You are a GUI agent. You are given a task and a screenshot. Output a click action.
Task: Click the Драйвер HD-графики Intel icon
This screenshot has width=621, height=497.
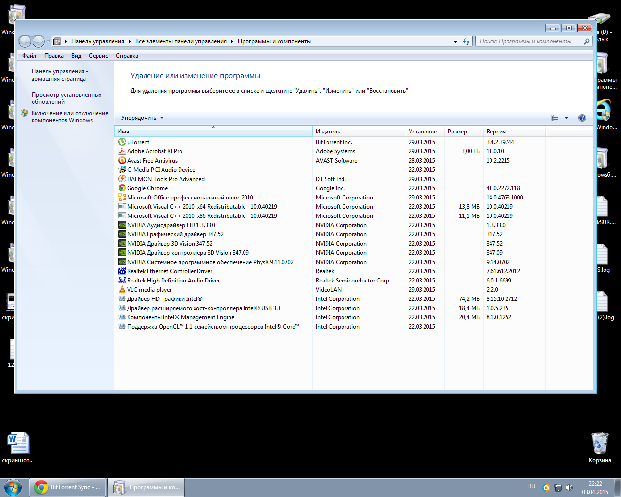[x=122, y=299]
